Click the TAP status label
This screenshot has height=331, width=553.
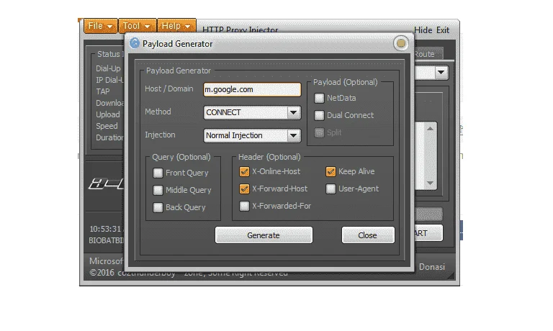tap(103, 91)
